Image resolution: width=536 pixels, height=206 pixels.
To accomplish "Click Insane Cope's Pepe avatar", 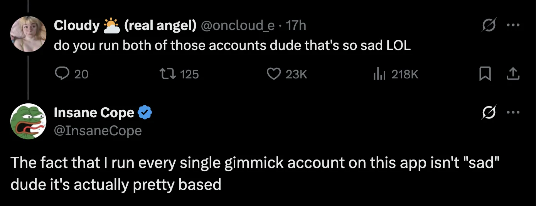I will pos(28,121).
